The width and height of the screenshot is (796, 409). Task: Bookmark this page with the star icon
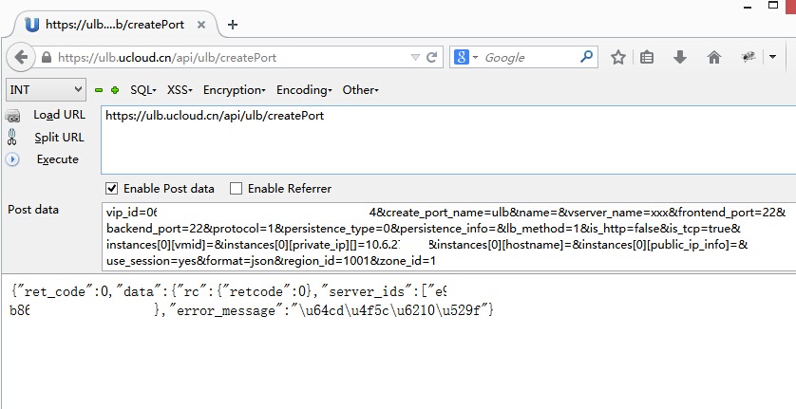tap(617, 57)
